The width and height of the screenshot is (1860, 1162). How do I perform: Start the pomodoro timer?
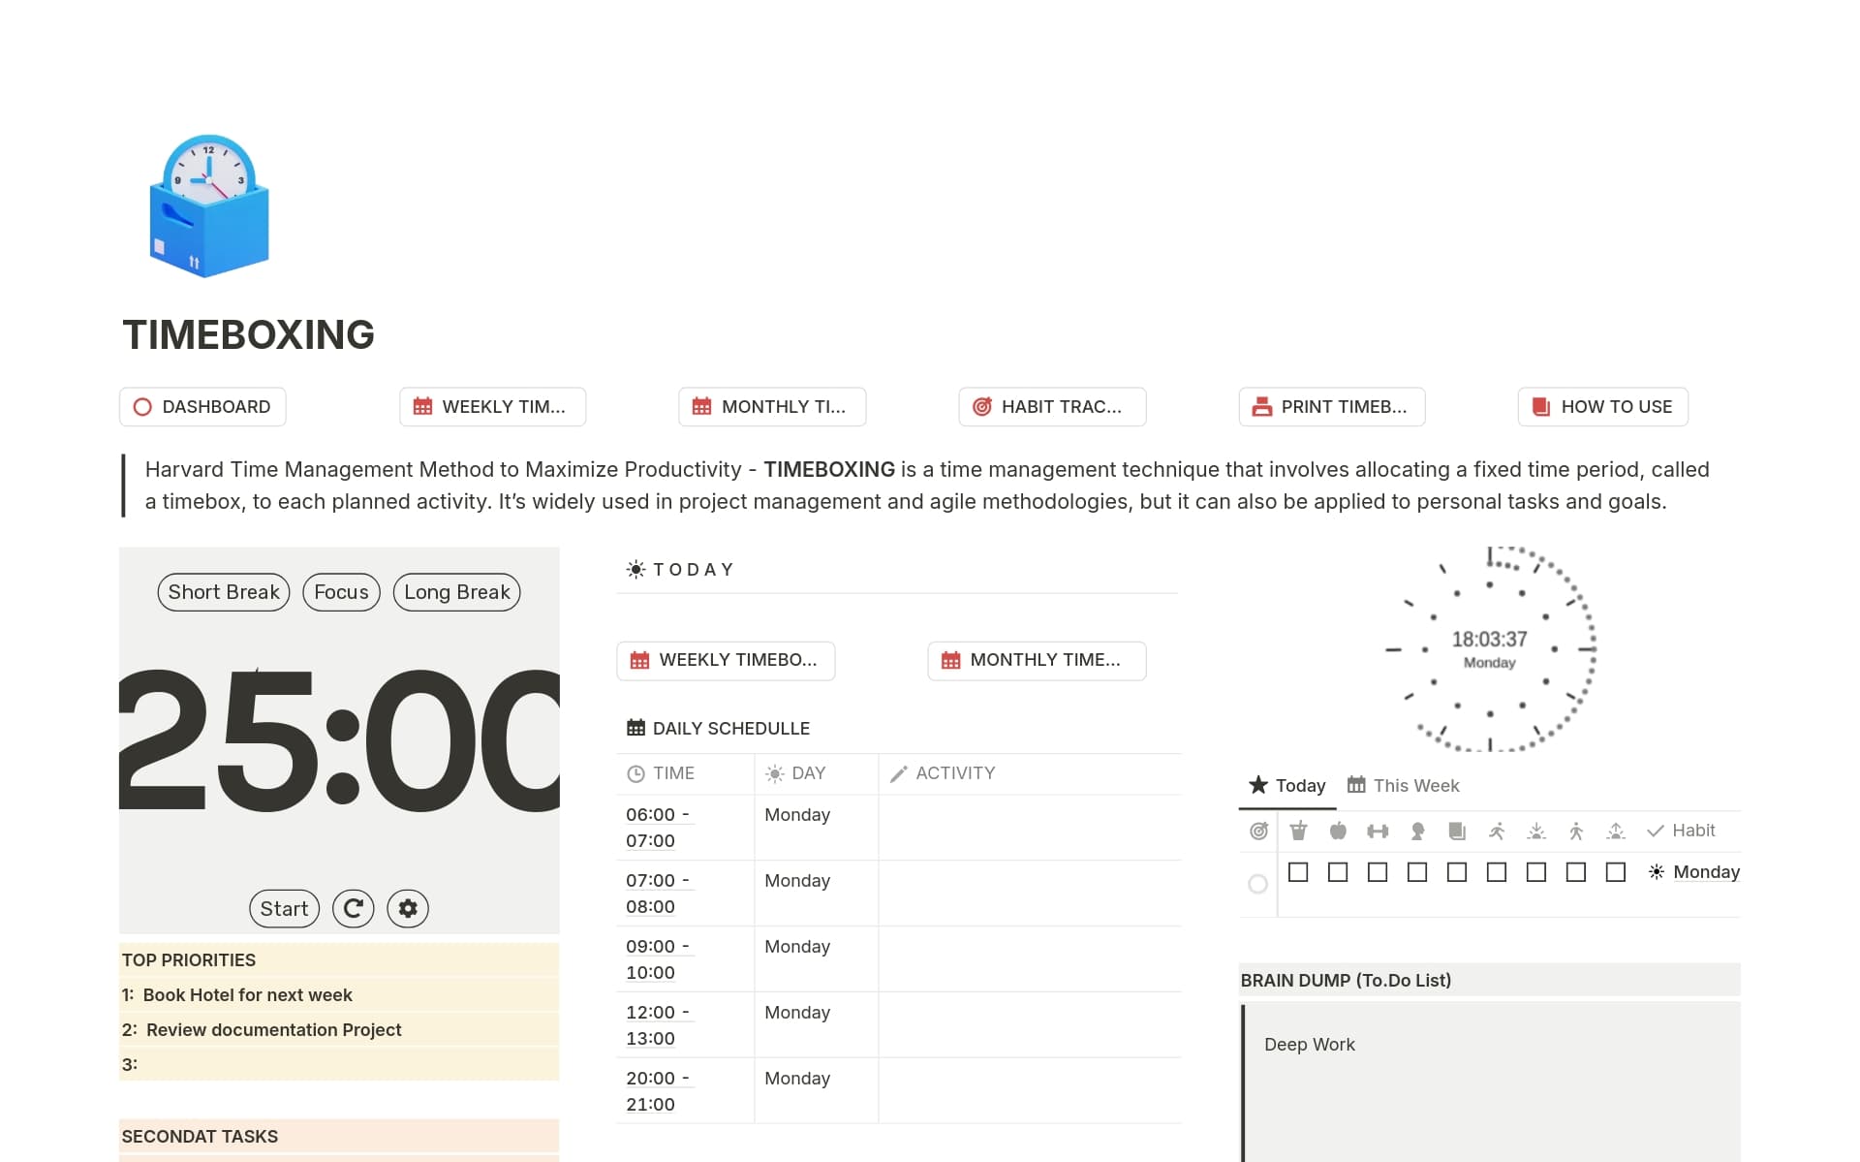tap(284, 909)
